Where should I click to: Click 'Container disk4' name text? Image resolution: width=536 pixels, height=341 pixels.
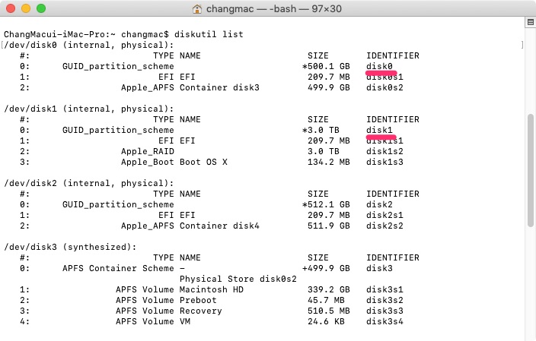pos(219,226)
